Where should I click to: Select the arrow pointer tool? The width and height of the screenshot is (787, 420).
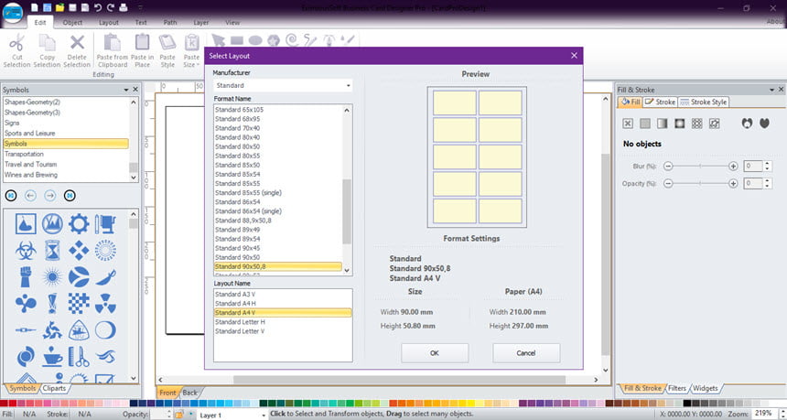[218, 40]
